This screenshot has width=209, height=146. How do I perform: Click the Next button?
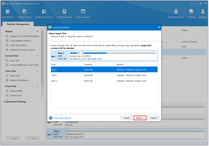[140, 118]
